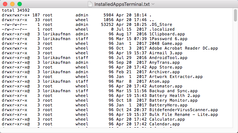The width and height of the screenshot is (238, 133).
Task: Click 'BatteryHero.app' entry
Action: 168,105
